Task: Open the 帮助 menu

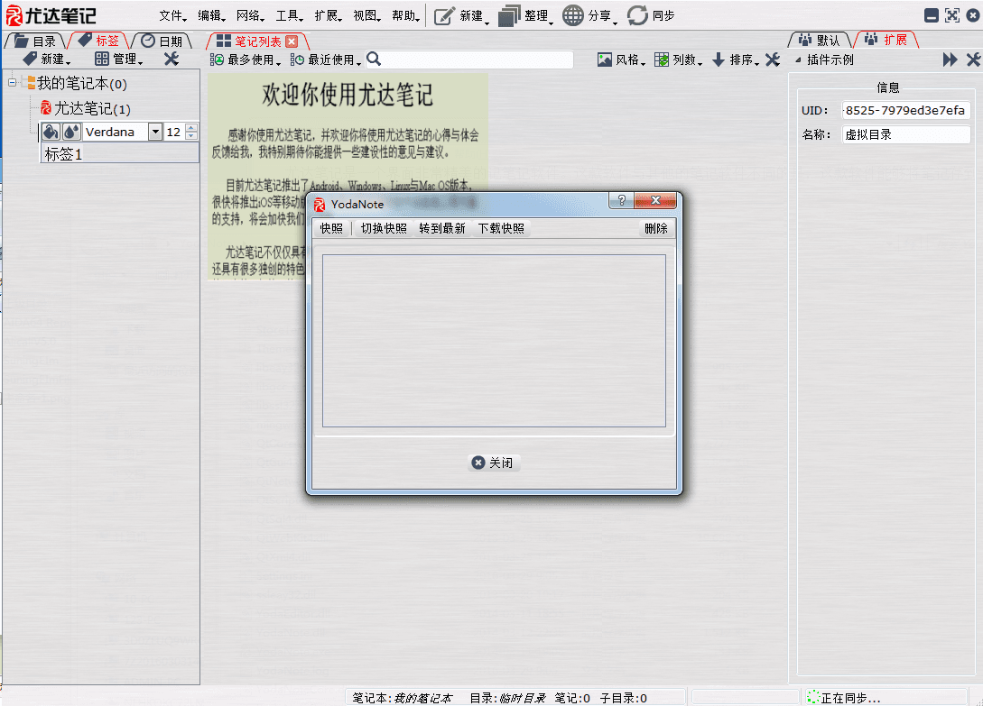Action: coord(405,15)
